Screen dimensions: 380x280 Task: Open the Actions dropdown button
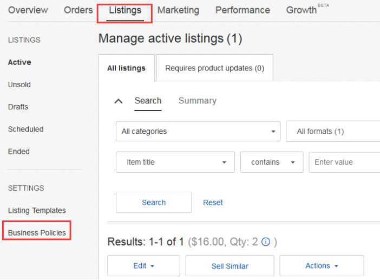click(x=322, y=266)
